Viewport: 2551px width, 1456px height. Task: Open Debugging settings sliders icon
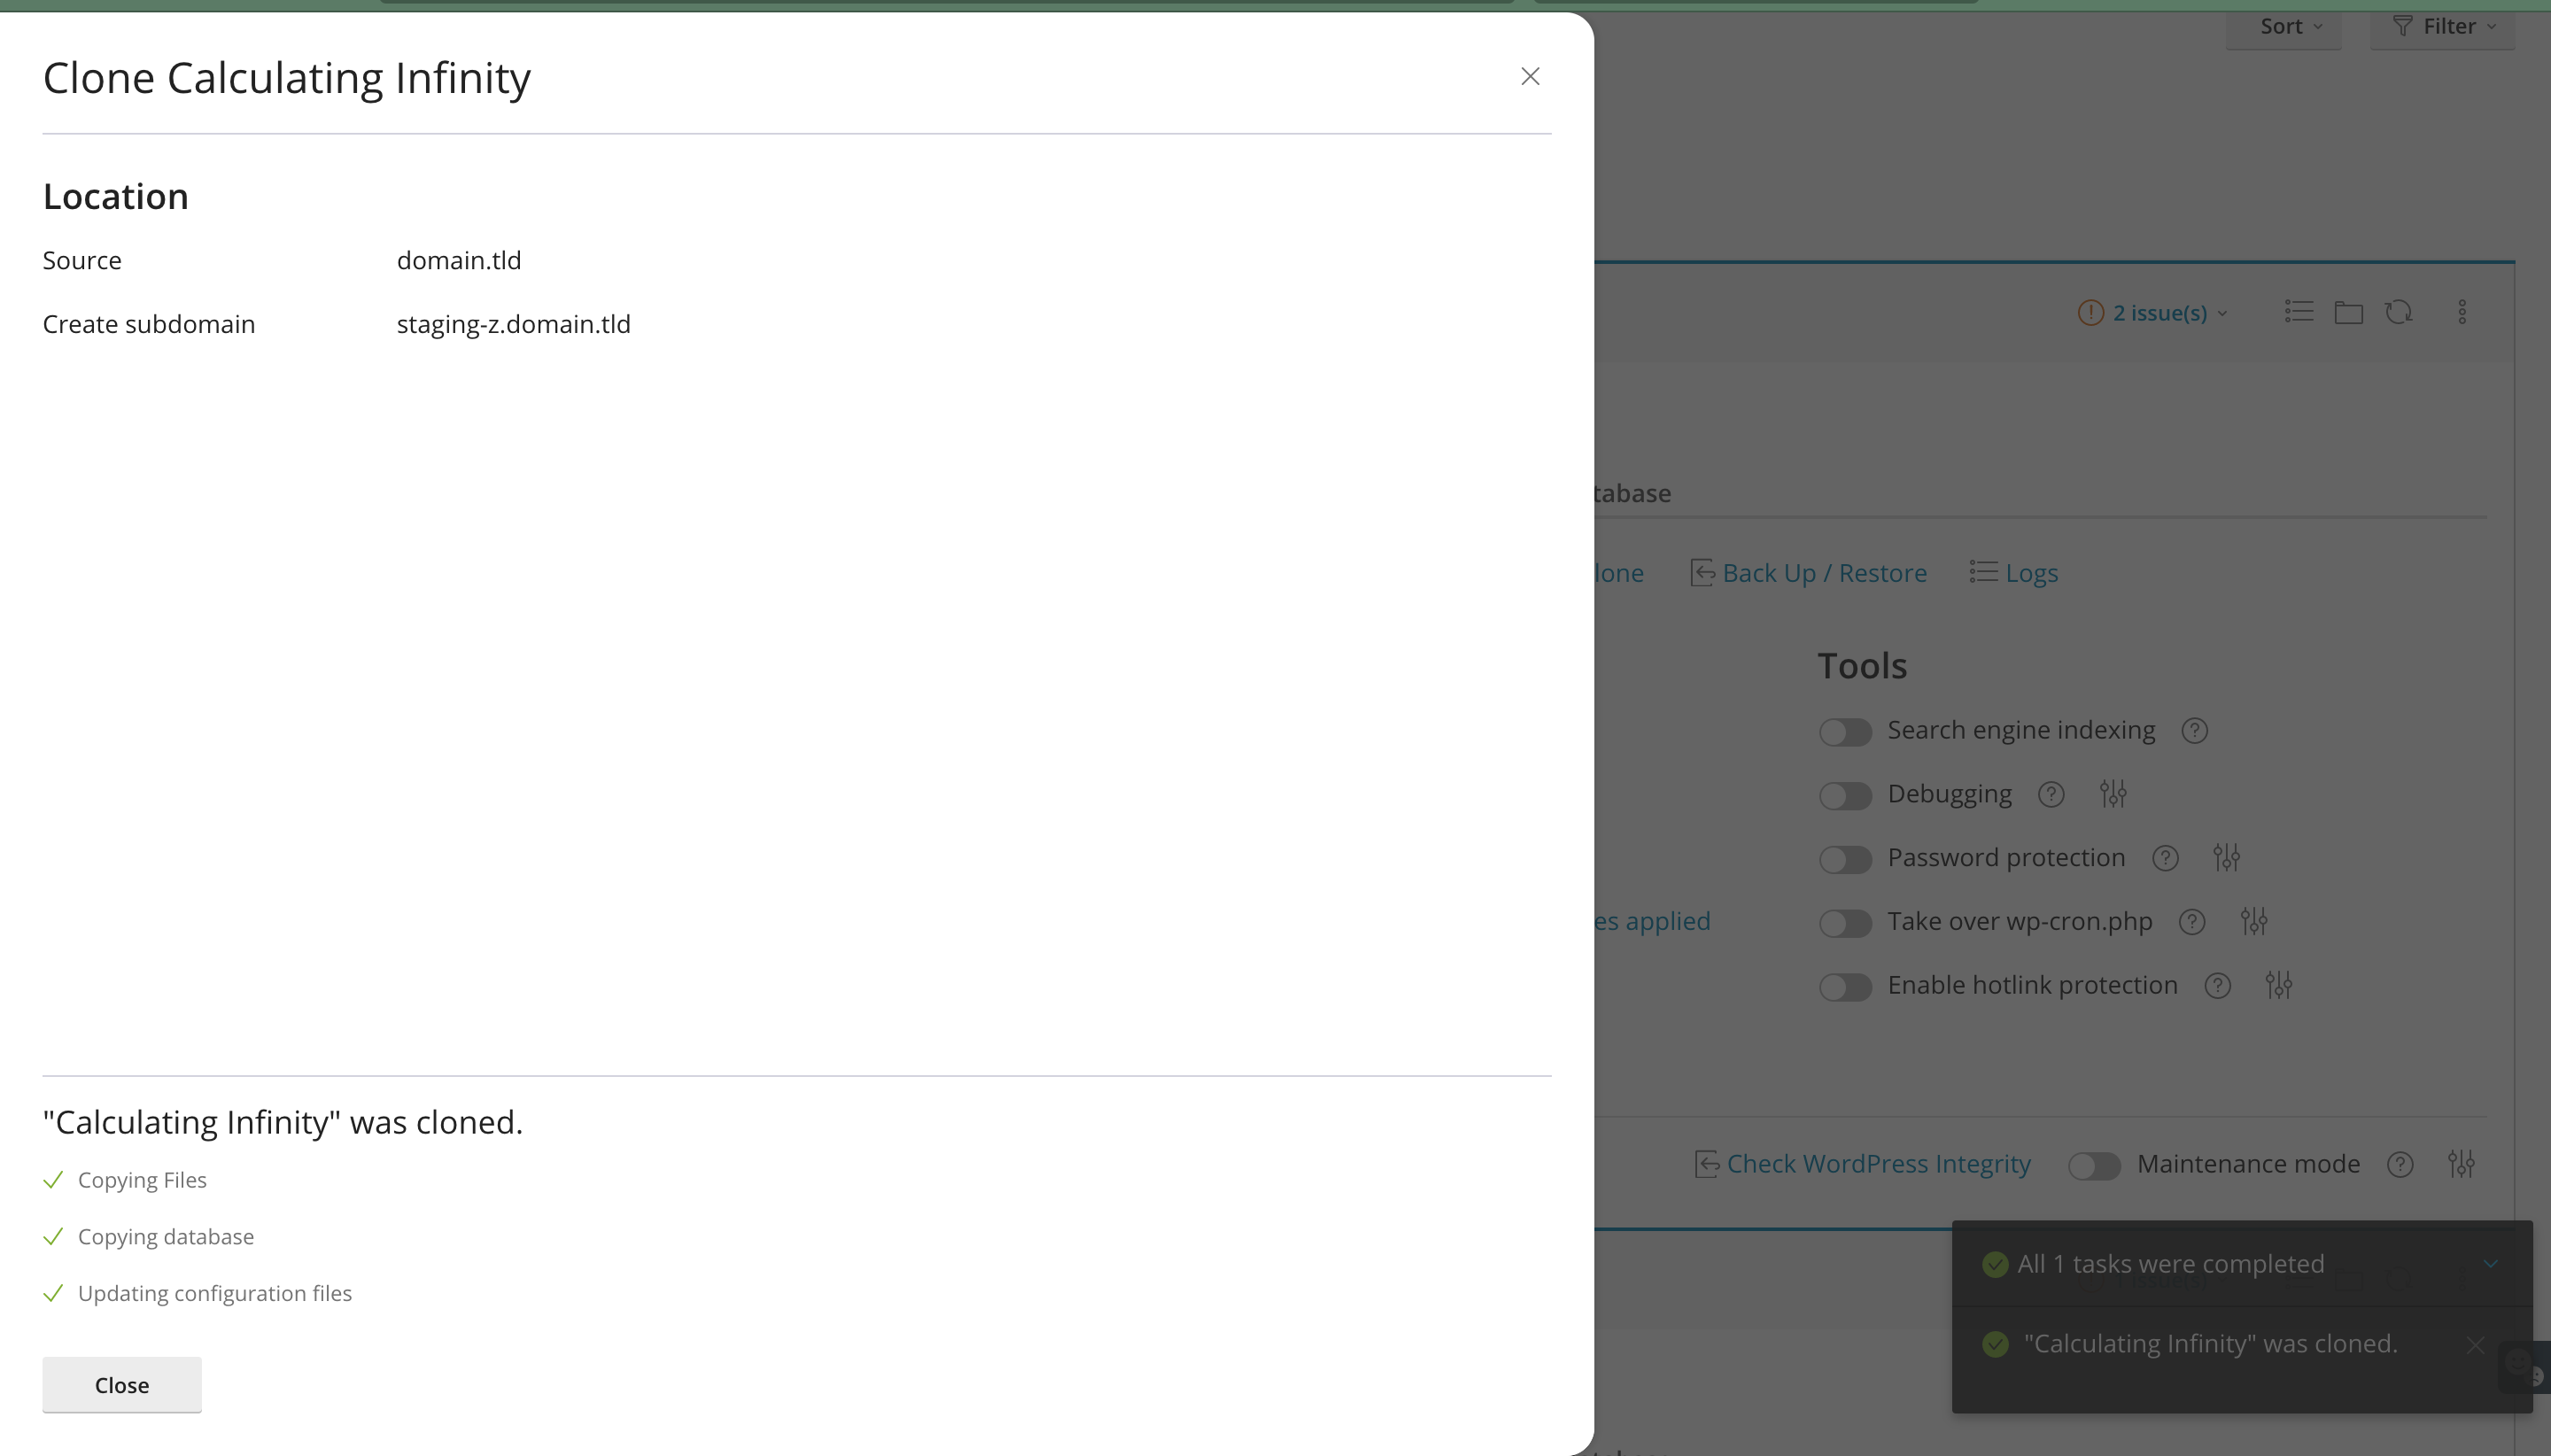pos(2113,794)
